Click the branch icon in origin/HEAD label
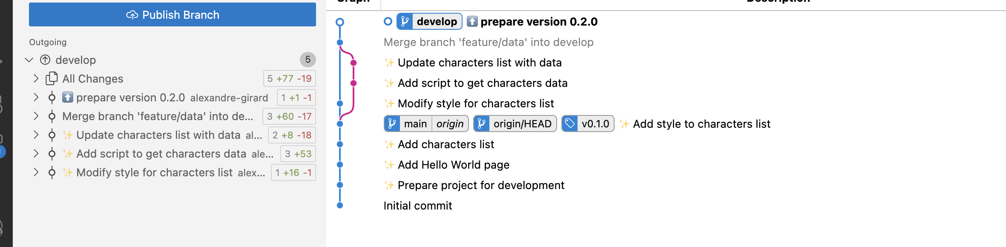The width and height of the screenshot is (1006, 247). (x=481, y=124)
